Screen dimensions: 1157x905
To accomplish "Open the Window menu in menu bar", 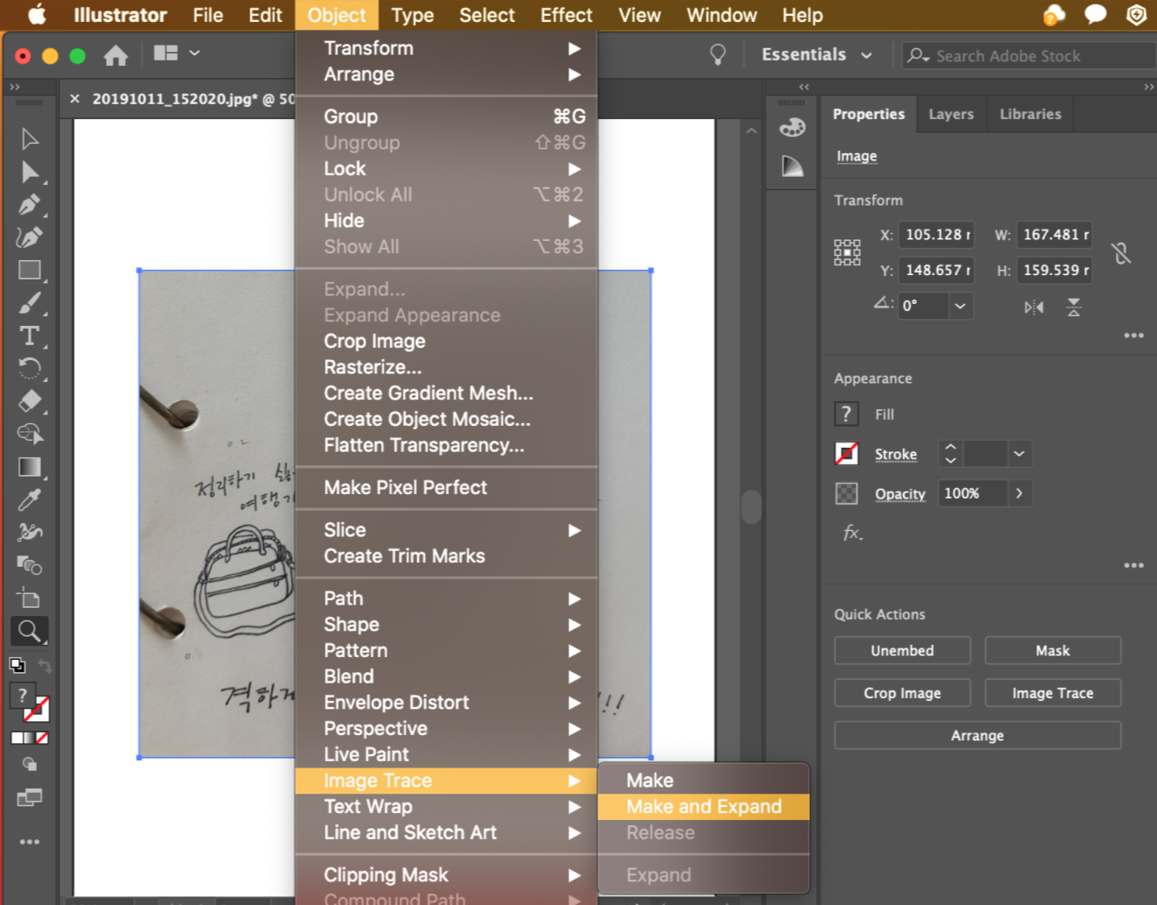I will 722,15.
